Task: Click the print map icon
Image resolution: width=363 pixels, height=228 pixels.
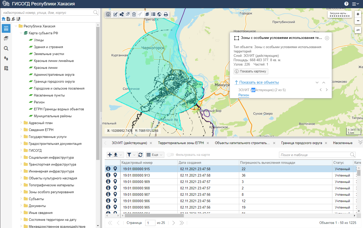Action: (166, 14)
